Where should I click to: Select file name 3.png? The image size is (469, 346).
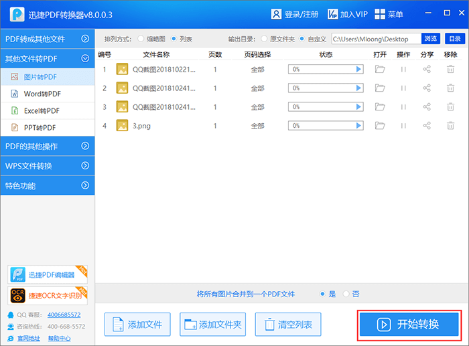tap(142, 126)
